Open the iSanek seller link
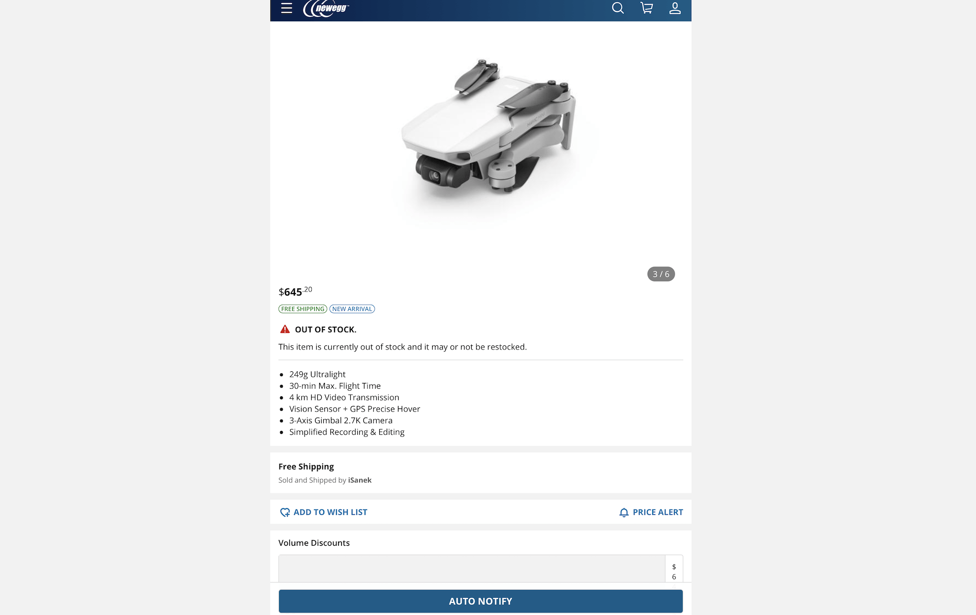Viewport: 976px width, 615px height. tap(359, 480)
